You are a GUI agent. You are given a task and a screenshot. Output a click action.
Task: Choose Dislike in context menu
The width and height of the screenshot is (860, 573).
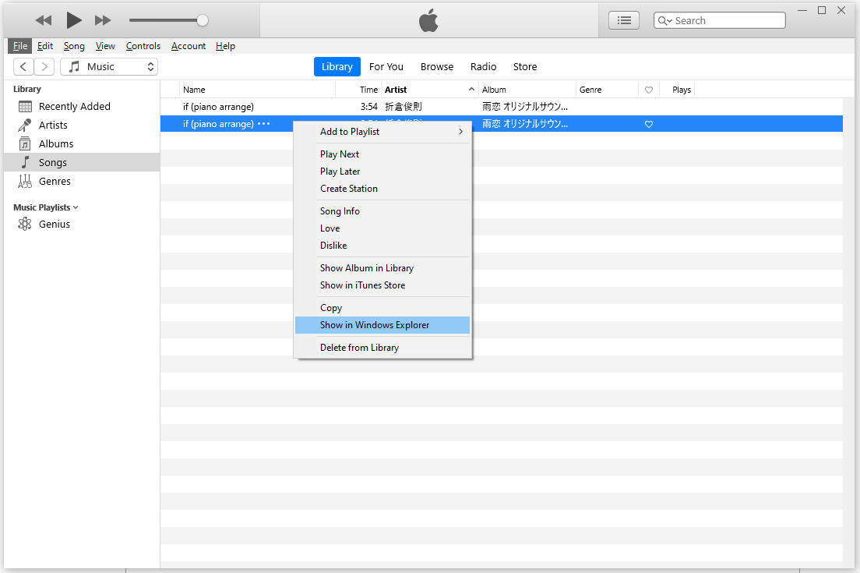click(x=382, y=246)
